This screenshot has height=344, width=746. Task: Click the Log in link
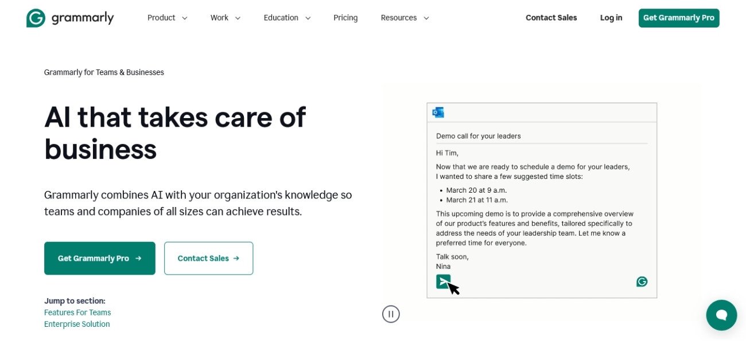(x=611, y=18)
